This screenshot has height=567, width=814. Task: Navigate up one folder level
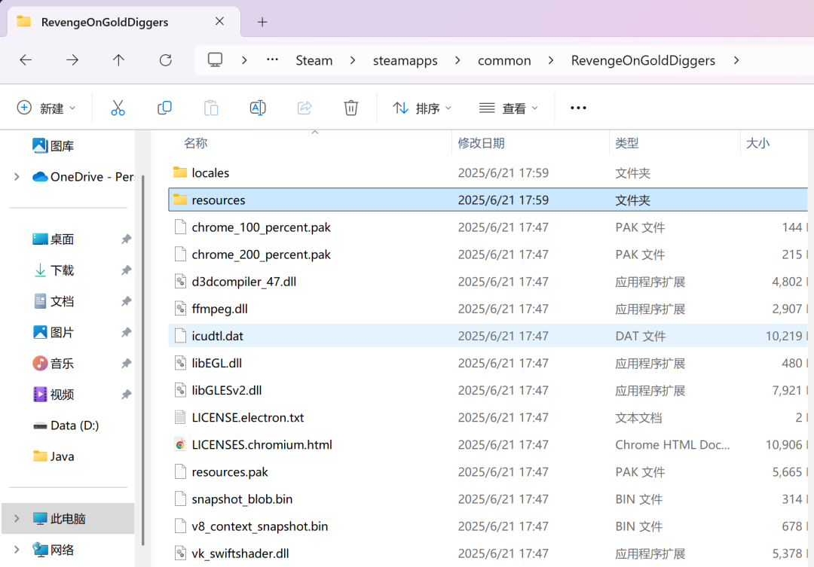coord(118,60)
